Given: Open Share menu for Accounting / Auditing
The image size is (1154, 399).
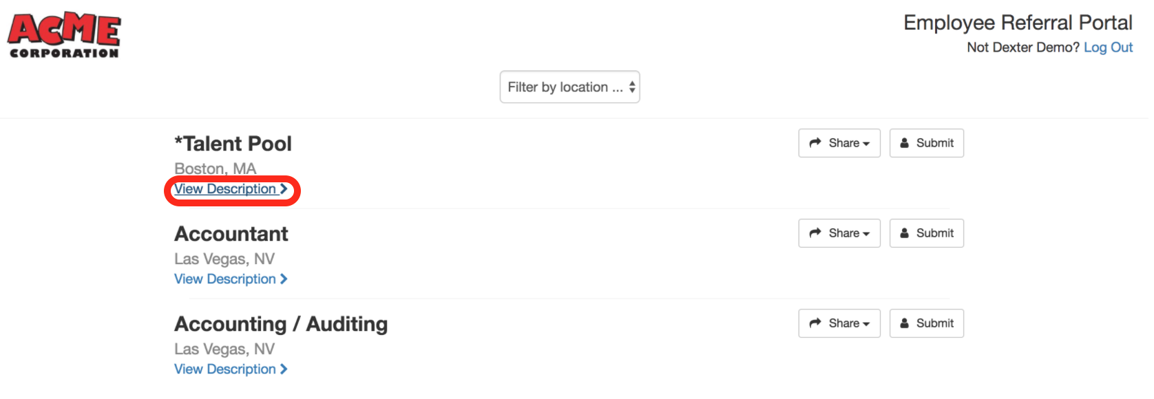Looking at the screenshot, I should 839,323.
